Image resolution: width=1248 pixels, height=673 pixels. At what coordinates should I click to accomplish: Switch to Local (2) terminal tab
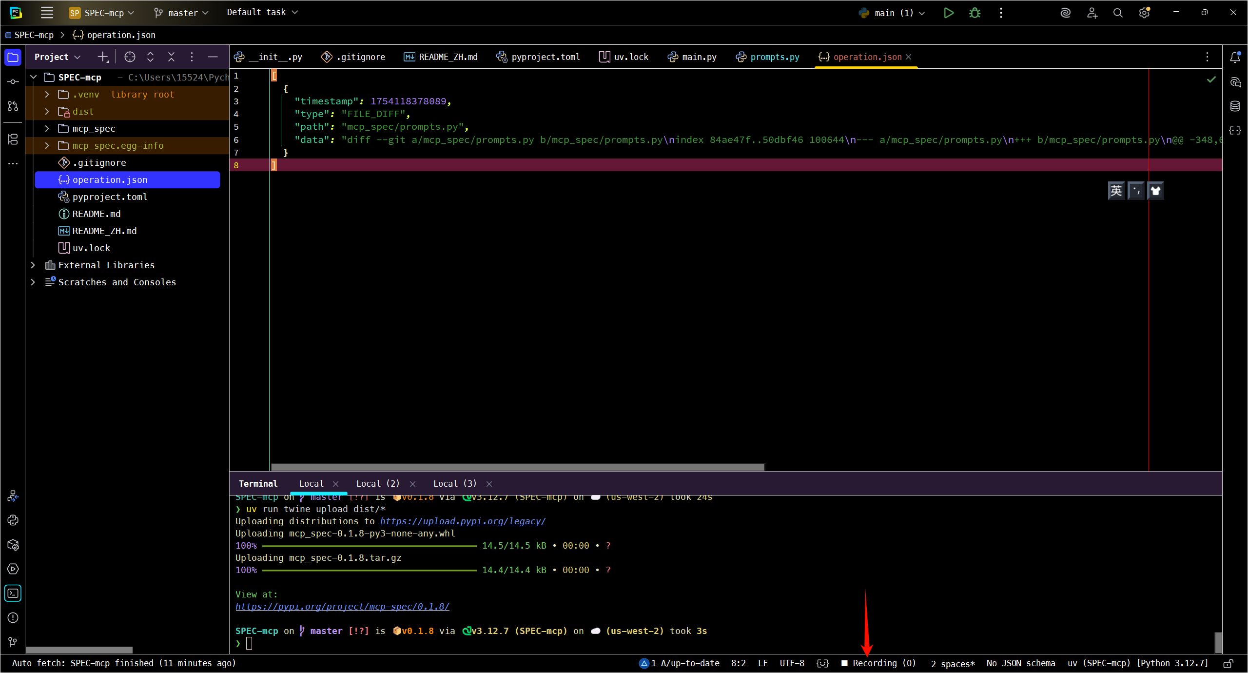(378, 483)
